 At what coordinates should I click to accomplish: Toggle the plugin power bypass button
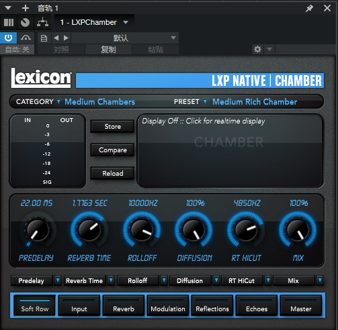pyautogui.click(x=8, y=38)
